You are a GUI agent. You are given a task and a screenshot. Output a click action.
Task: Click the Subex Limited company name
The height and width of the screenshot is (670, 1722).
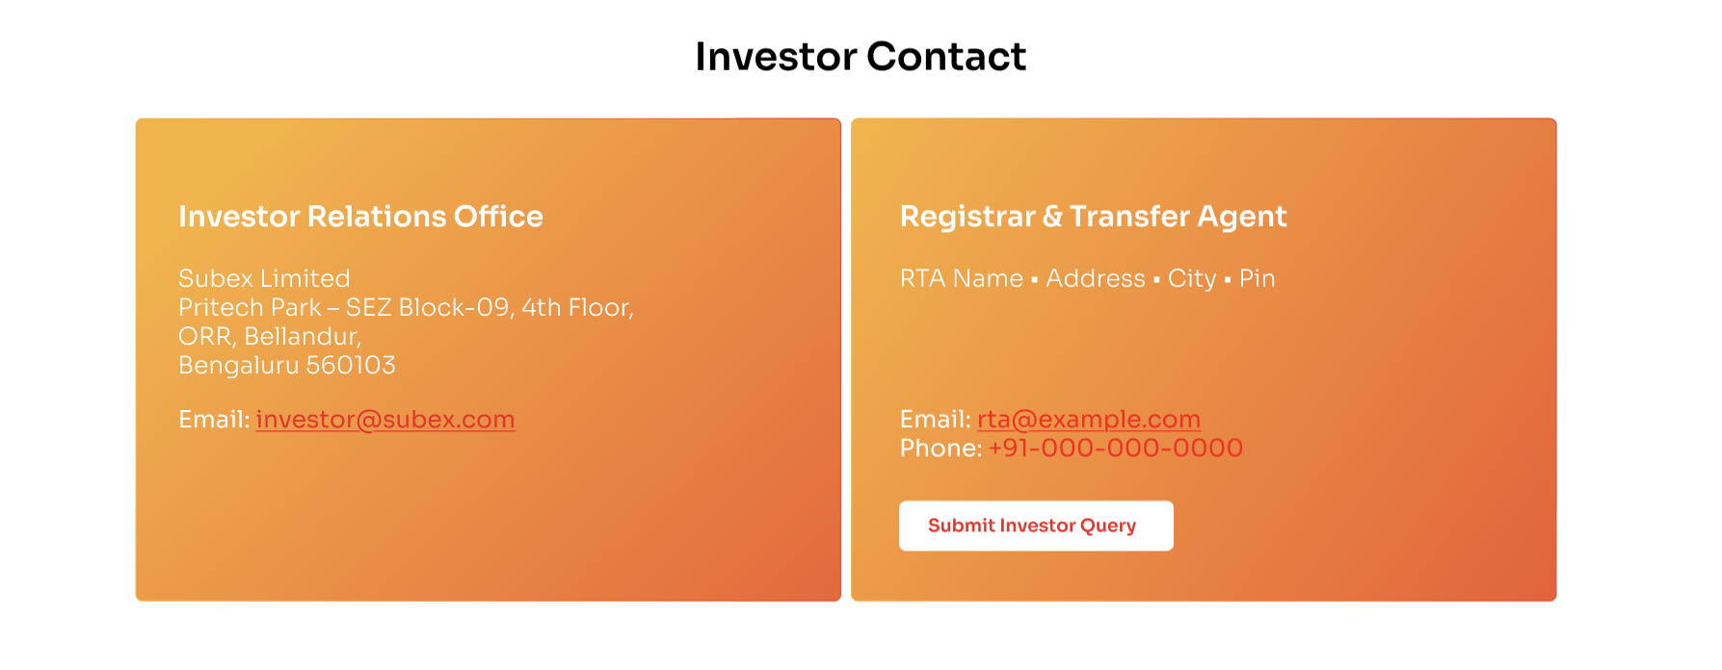(x=264, y=279)
